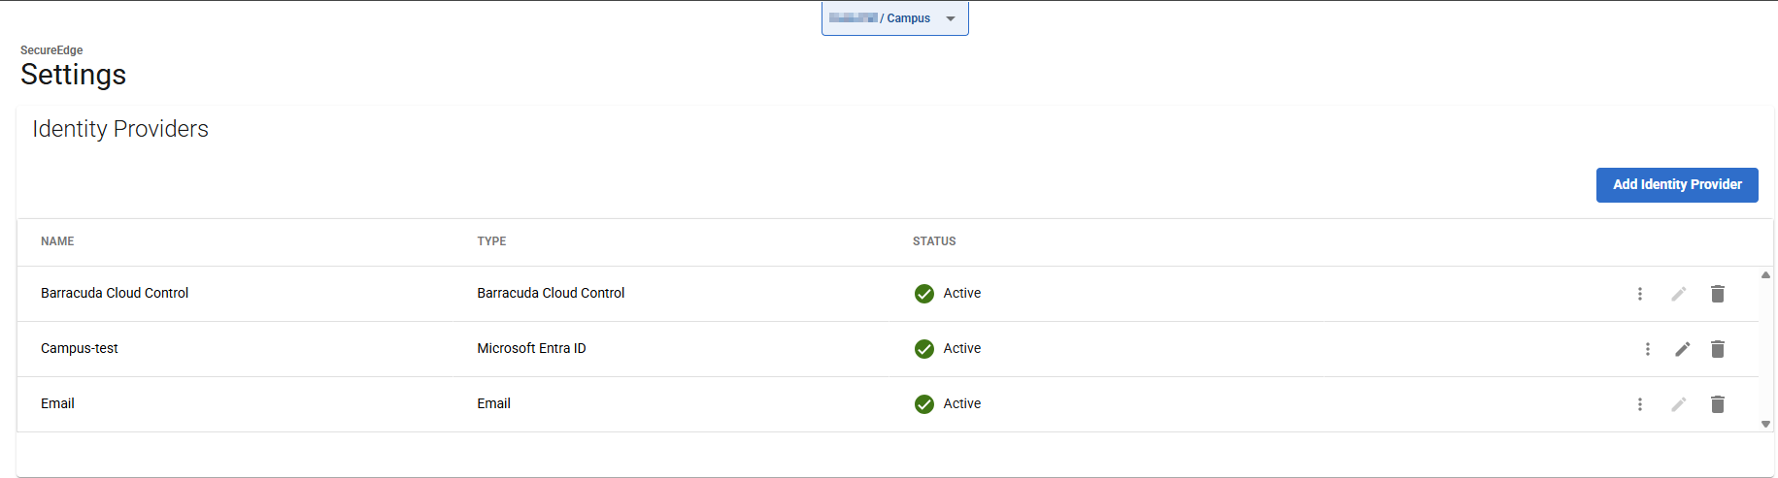This screenshot has width=1778, height=478.
Task: Click Active status icon for Email row
Action: pos(924,404)
